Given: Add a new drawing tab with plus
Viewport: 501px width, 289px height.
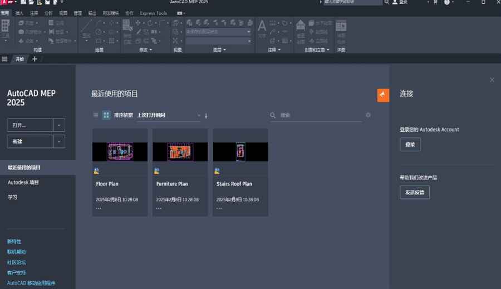Looking at the screenshot, I should (35, 59).
